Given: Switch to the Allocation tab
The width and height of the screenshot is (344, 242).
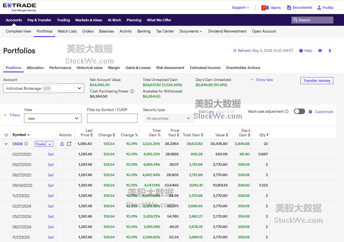Looking at the screenshot, I should point(35,68).
